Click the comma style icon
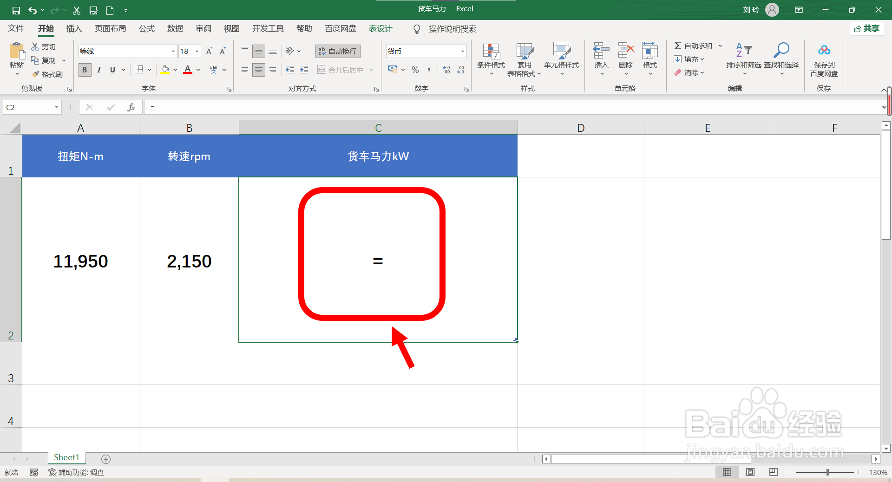The width and height of the screenshot is (892, 482). pos(429,70)
